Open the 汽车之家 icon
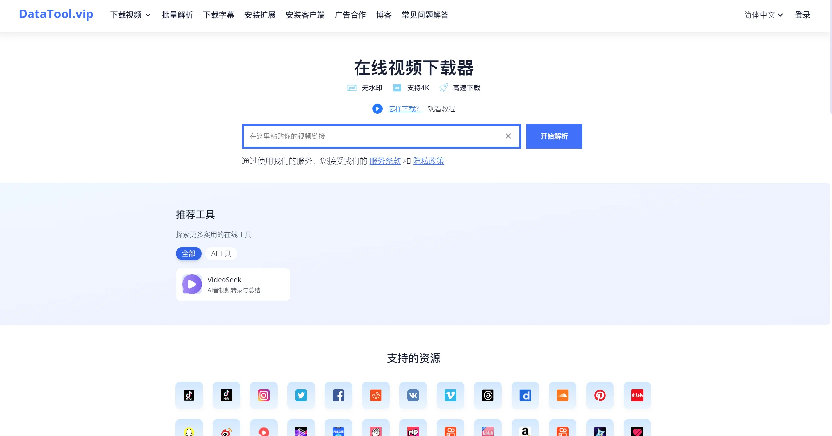832x436 pixels. tap(339, 428)
